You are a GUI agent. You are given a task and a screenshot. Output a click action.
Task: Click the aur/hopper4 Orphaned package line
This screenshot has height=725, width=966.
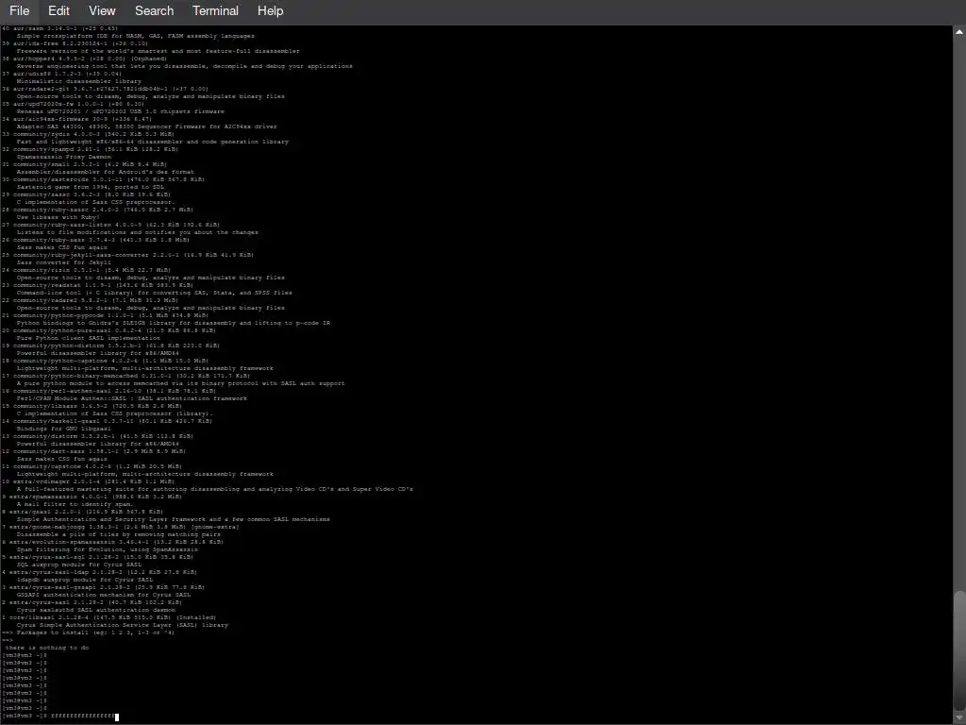click(x=84, y=59)
